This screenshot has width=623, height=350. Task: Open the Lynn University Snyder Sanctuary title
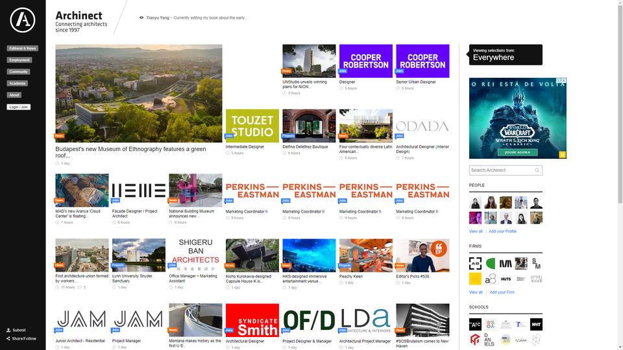click(x=132, y=278)
